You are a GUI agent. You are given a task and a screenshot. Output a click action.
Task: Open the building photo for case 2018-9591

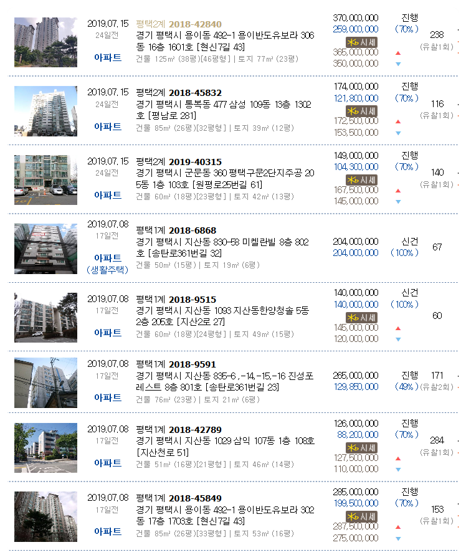pos(45,383)
